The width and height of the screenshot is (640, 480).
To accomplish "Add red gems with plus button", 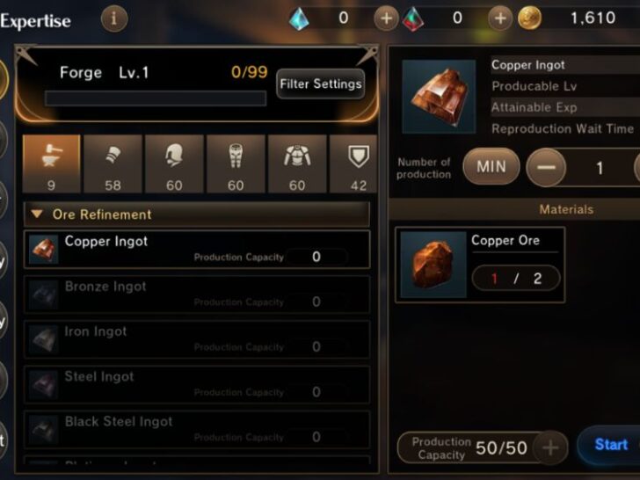I will (x=500, y=18).
